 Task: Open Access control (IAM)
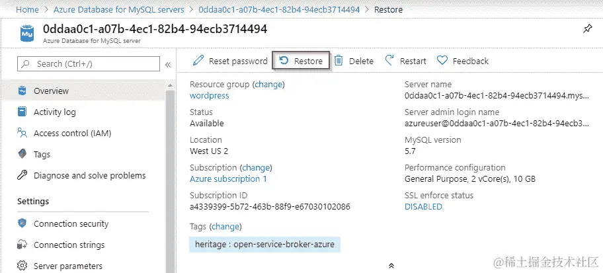pyautogui.click(x=72, y=134)
